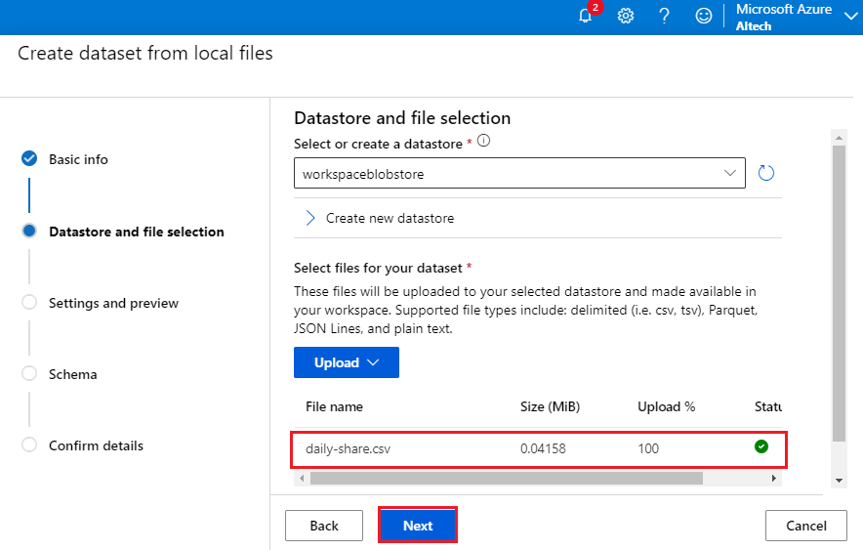Select the Schema step circle
This screenshot has width=863, height=550.
[29, 373]
